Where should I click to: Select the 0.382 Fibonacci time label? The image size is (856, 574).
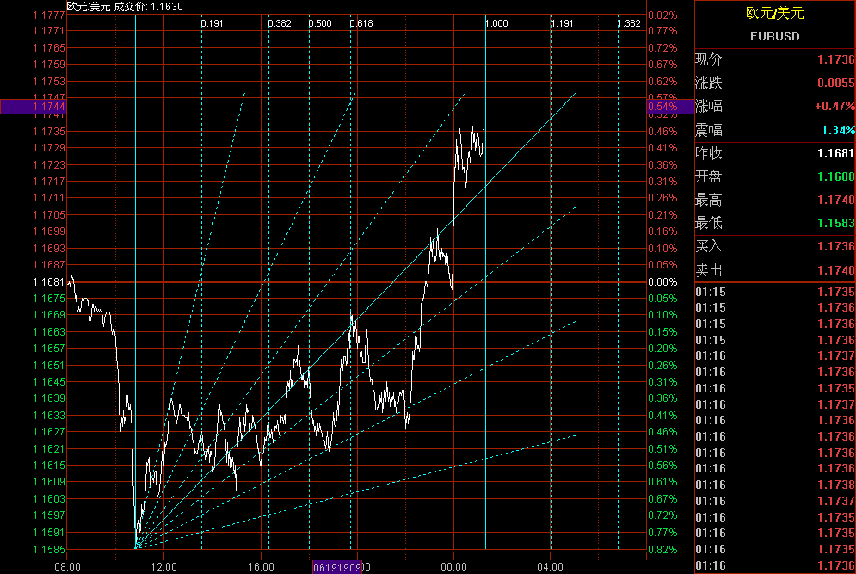[x=280, y=23]
